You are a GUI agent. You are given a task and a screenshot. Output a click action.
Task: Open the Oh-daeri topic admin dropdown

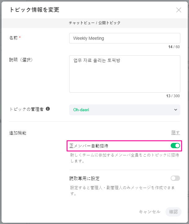coord(124,110)
